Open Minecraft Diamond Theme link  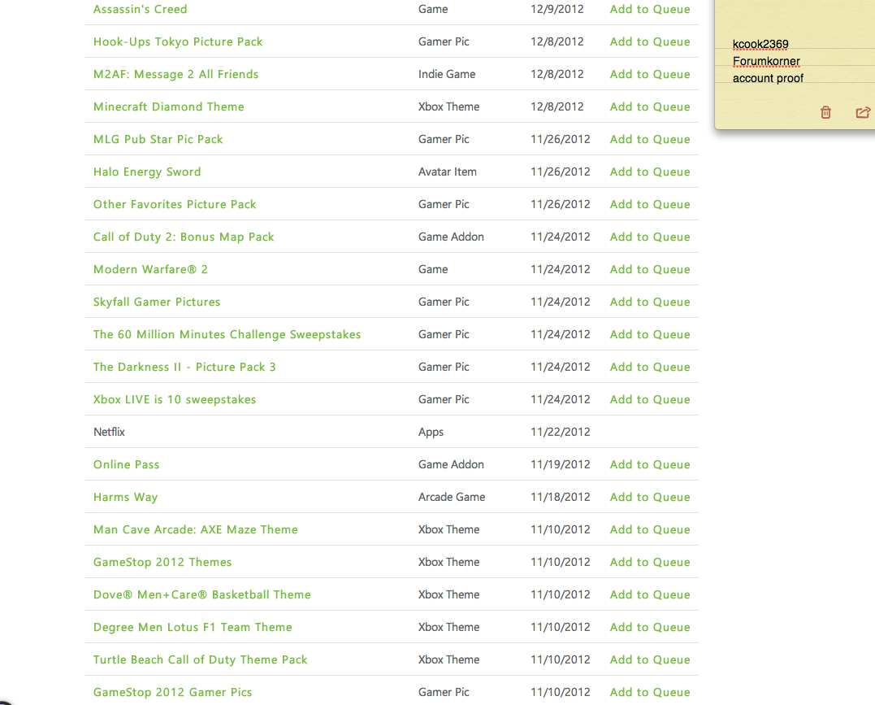(168, 107)
